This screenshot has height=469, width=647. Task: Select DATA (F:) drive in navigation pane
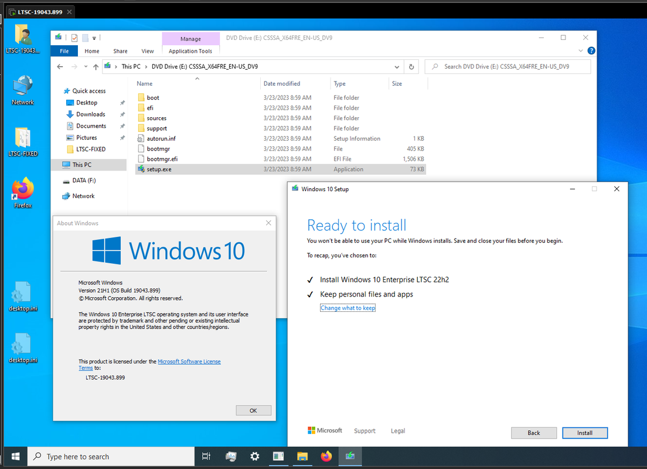[84, 181]
